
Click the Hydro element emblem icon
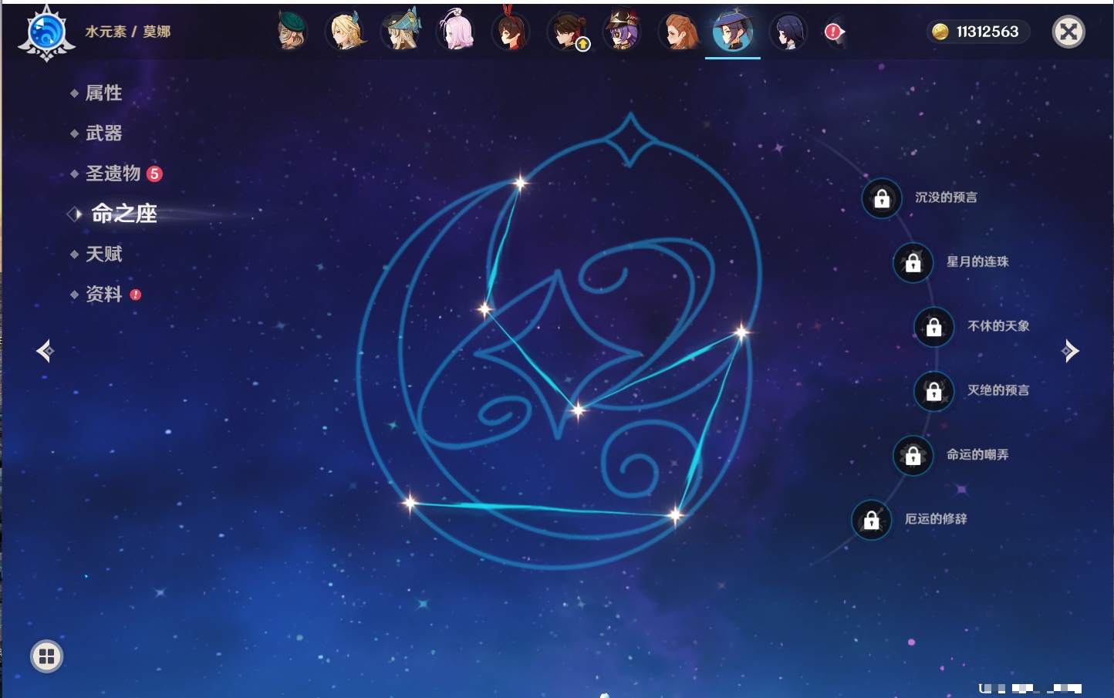(46, 33)
